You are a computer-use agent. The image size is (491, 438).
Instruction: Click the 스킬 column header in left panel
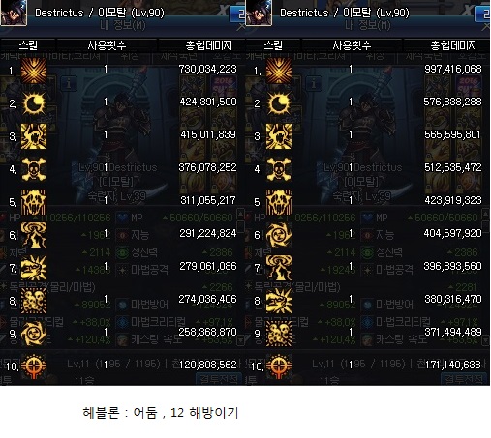(28, 45)
